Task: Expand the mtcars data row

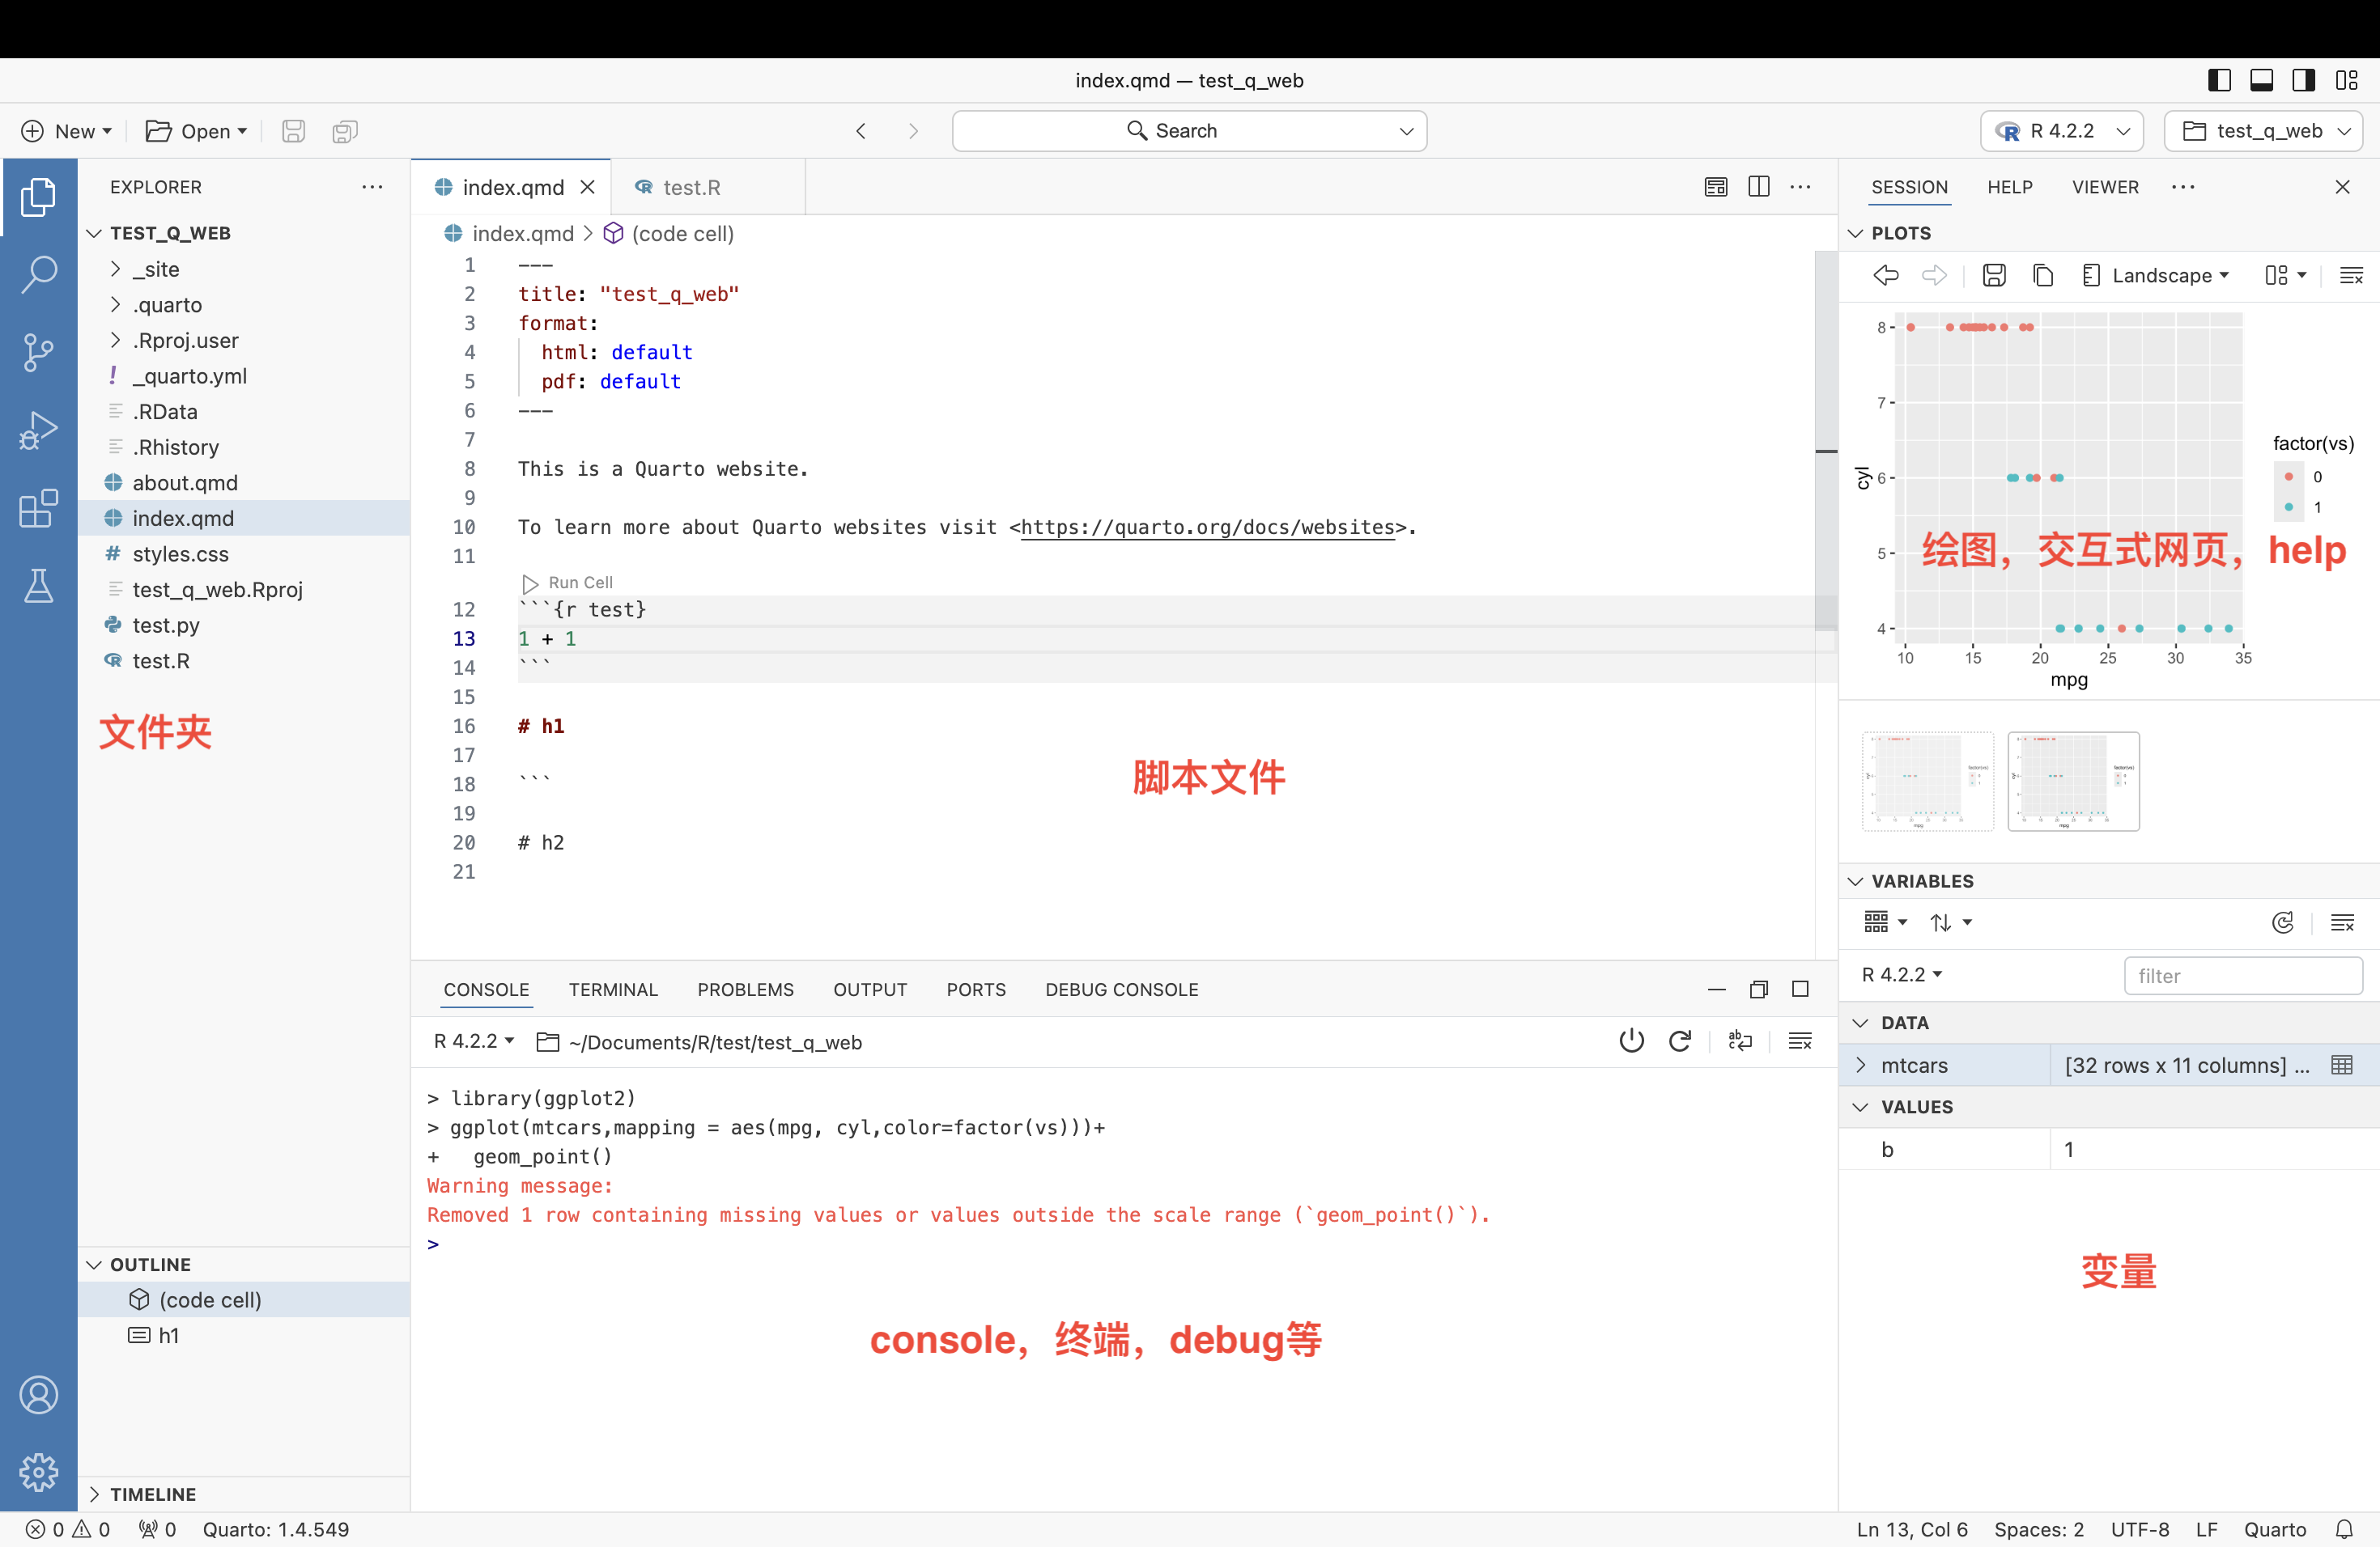Action: [x=1860, y=1064]
